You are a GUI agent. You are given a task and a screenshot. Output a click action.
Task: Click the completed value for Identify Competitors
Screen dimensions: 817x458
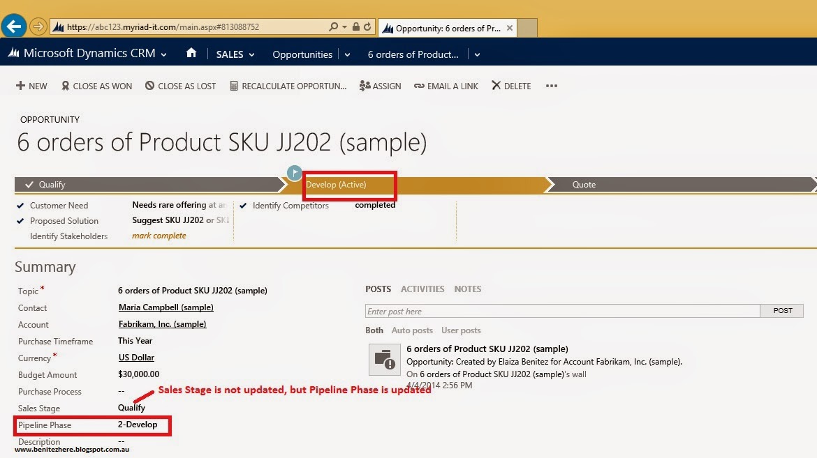click(x=375, y=205)
